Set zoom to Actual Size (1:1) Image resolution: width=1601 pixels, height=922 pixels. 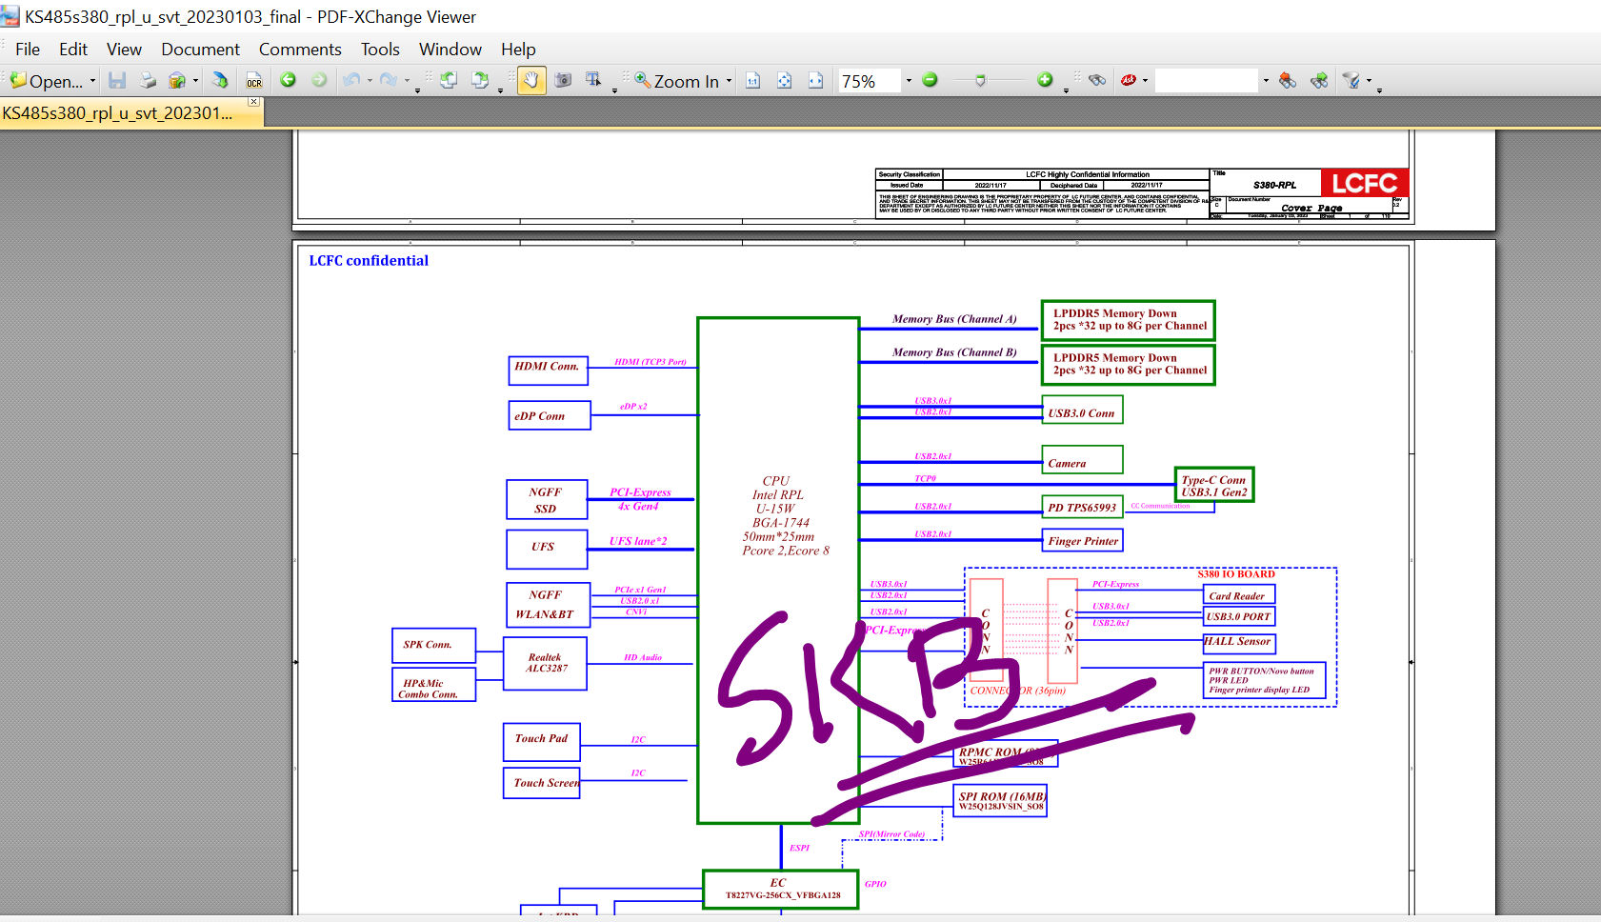click(752, 81)
